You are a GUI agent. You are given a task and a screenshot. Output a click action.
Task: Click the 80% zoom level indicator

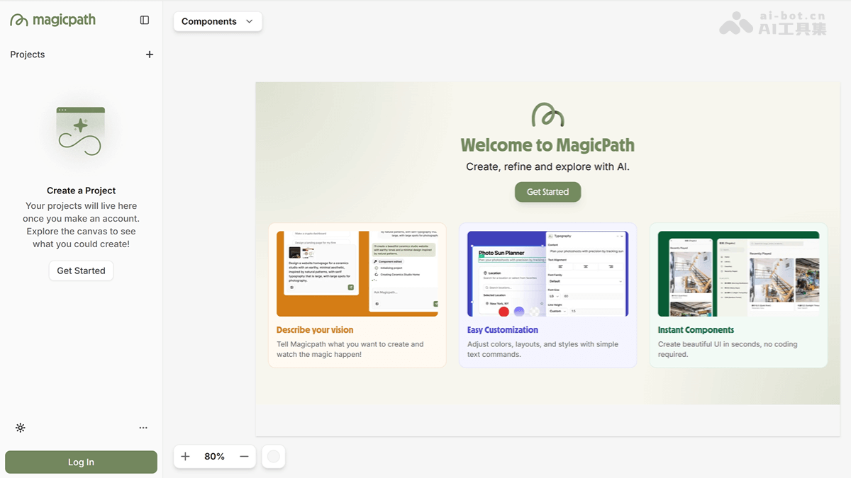tap(215, 456)
